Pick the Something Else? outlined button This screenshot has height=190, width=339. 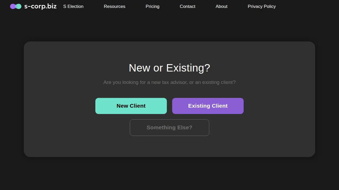[169, 127]
